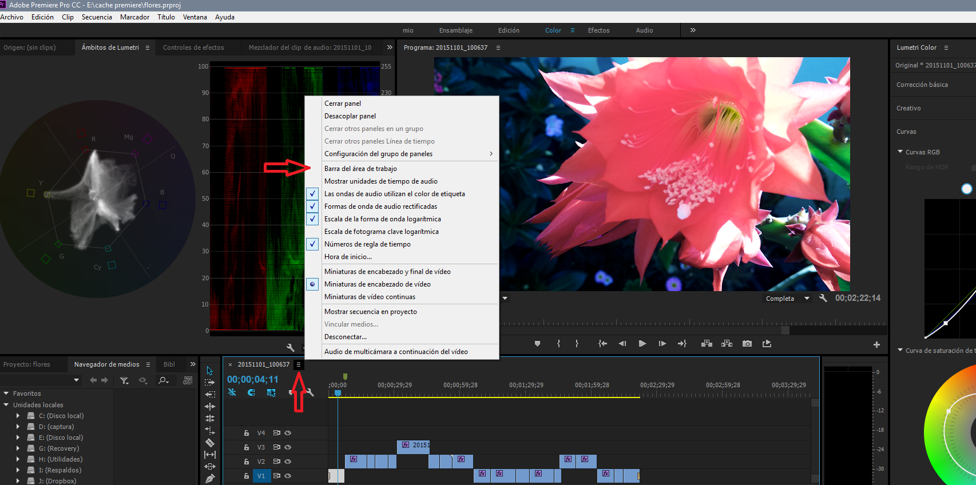Toggle timeline snap magnet icon
The width and height of the screenshot is (976, 485).
coord(251,392)
